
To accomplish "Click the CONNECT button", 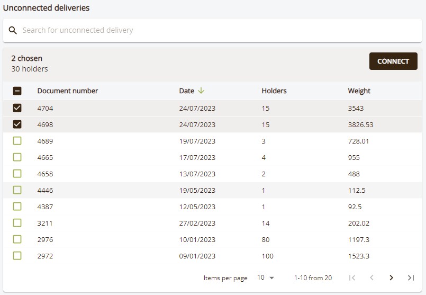I will click(393, 61).
